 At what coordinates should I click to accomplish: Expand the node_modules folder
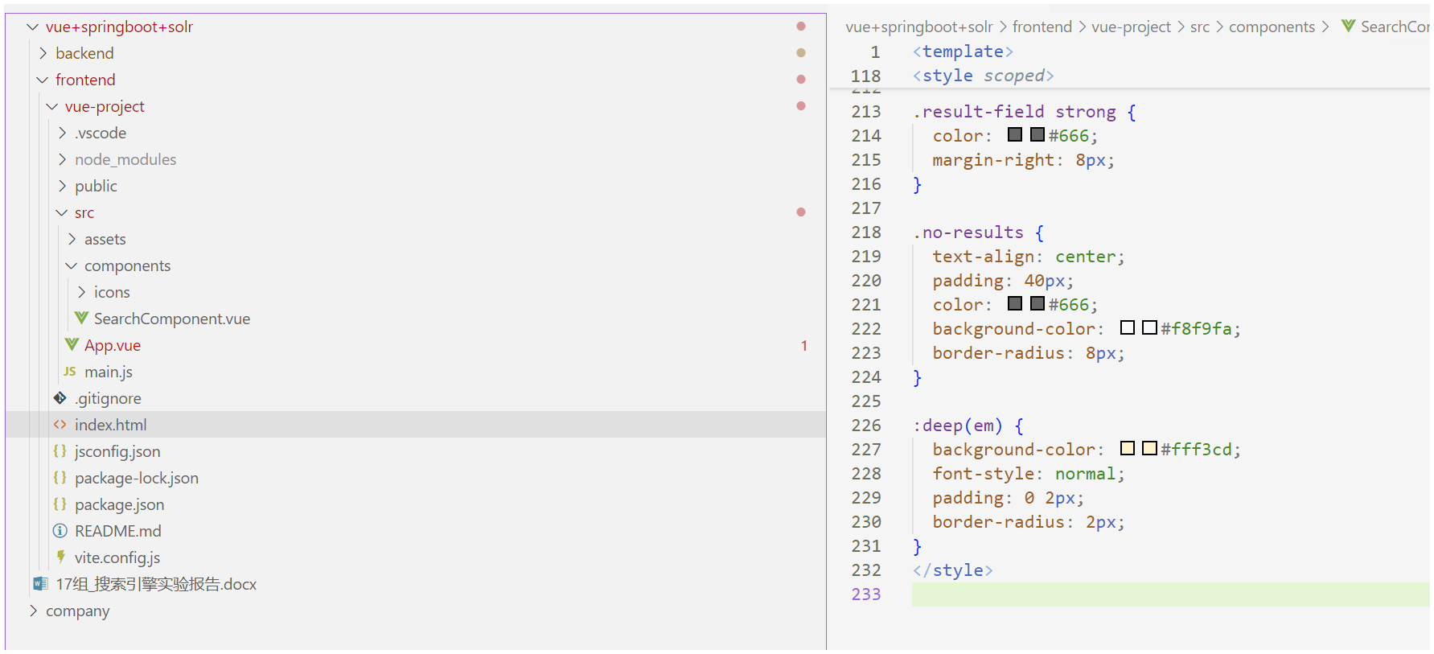click(62, 159)
